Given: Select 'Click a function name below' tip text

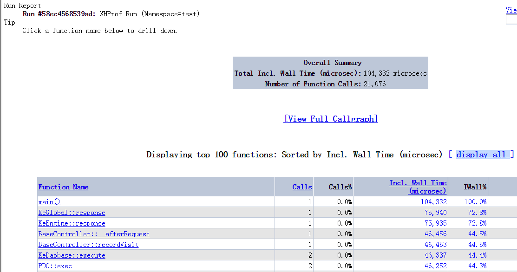Looking at the screenshot, I should (x=99, y=31).
